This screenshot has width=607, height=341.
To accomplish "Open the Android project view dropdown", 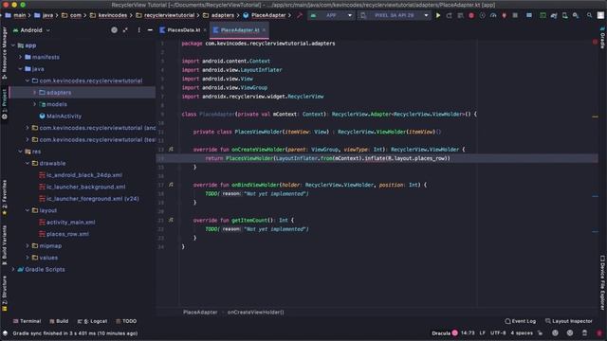I will coord(31,29).
